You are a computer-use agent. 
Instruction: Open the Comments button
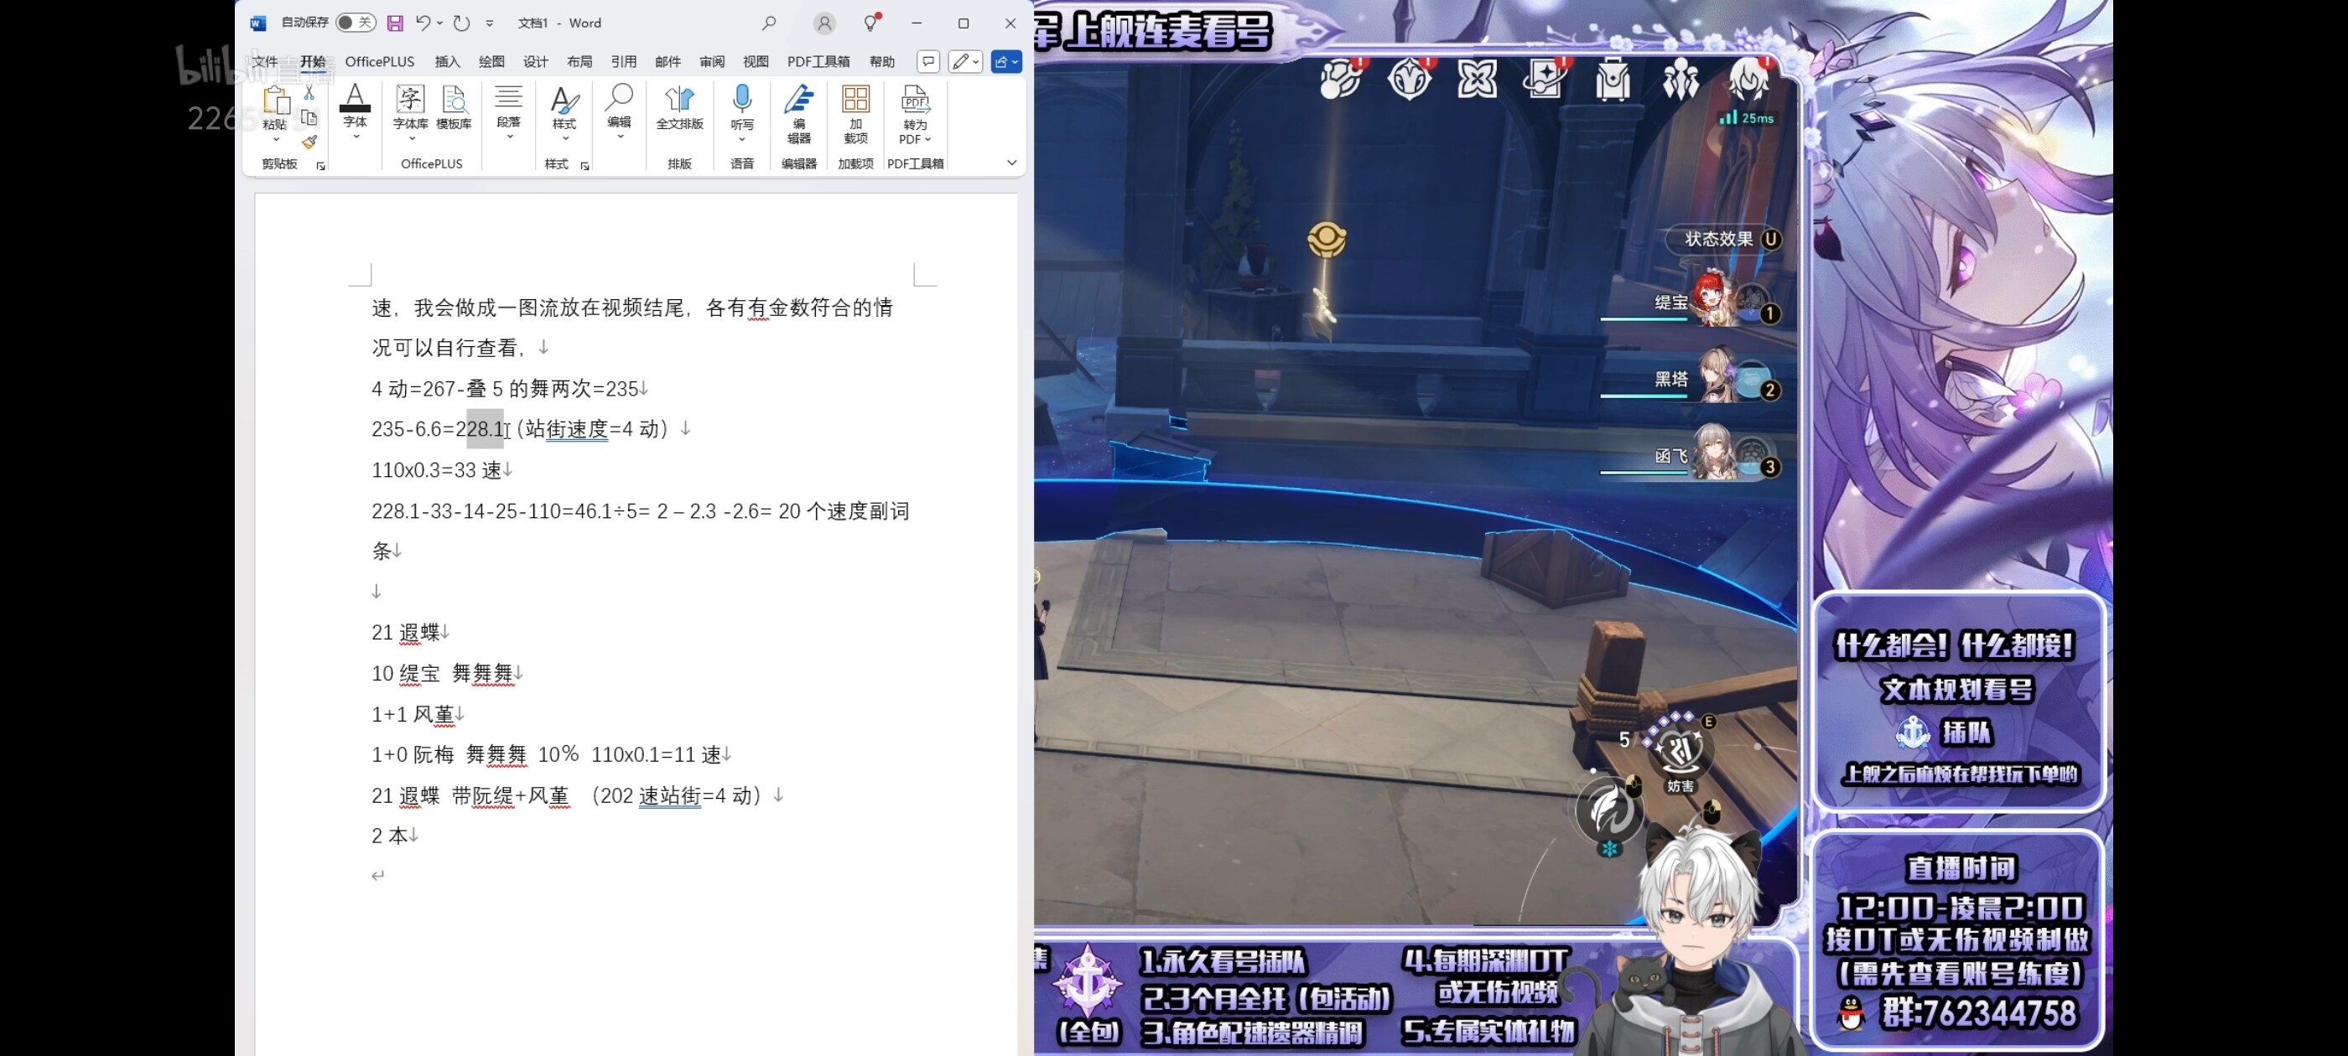[928, 61]
